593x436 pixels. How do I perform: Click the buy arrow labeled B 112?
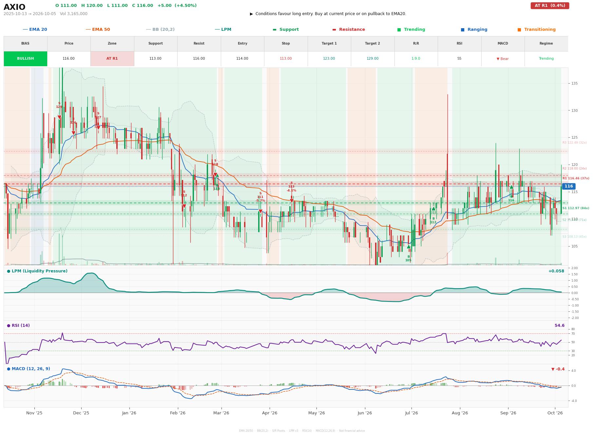(433, 208)
